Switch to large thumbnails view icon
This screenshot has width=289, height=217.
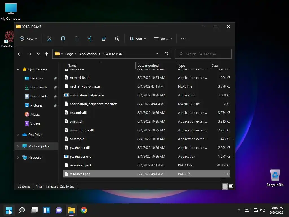[x=231, y=186]
